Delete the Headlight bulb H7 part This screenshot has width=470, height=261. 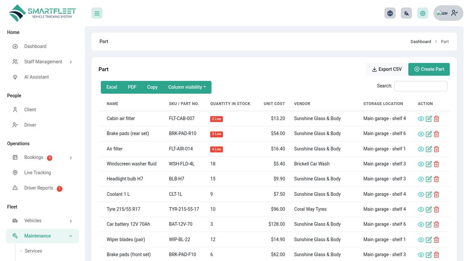436,179
